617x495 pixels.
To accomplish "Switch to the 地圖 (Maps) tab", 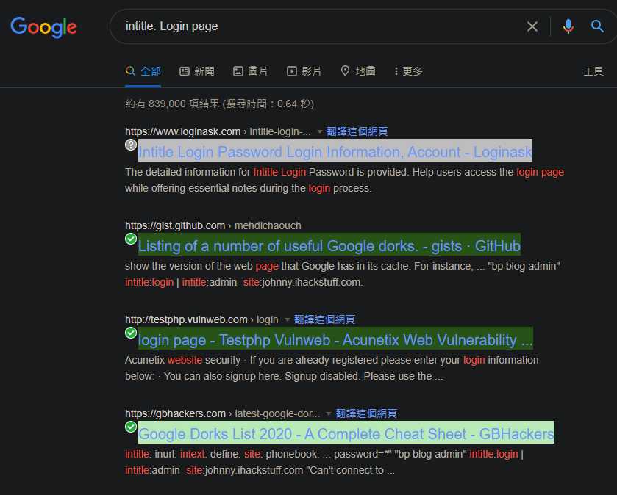I will coord(357,71).
